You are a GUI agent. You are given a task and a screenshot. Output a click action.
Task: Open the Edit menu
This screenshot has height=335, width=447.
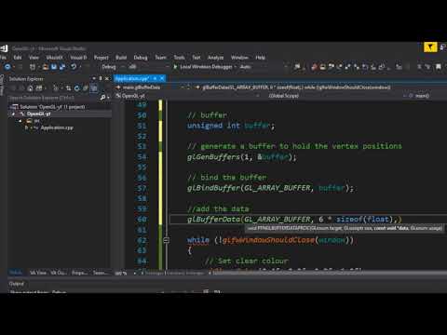pos(18,58)
